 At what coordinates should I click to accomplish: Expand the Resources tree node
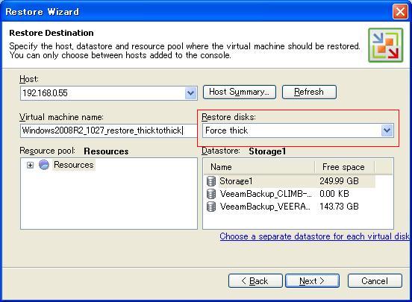point(30,166)
